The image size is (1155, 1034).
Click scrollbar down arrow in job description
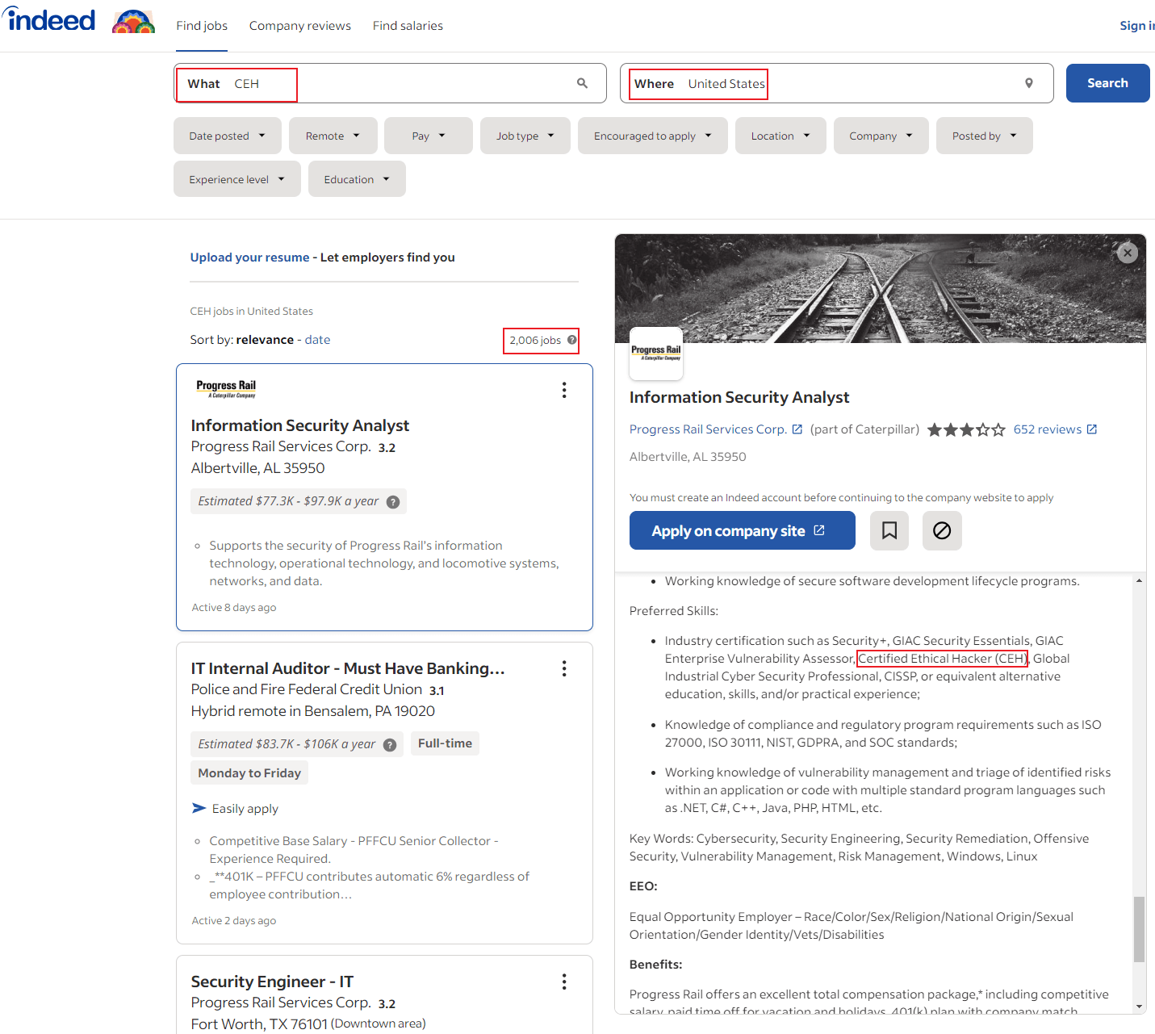click(x=1140, y=1007)
